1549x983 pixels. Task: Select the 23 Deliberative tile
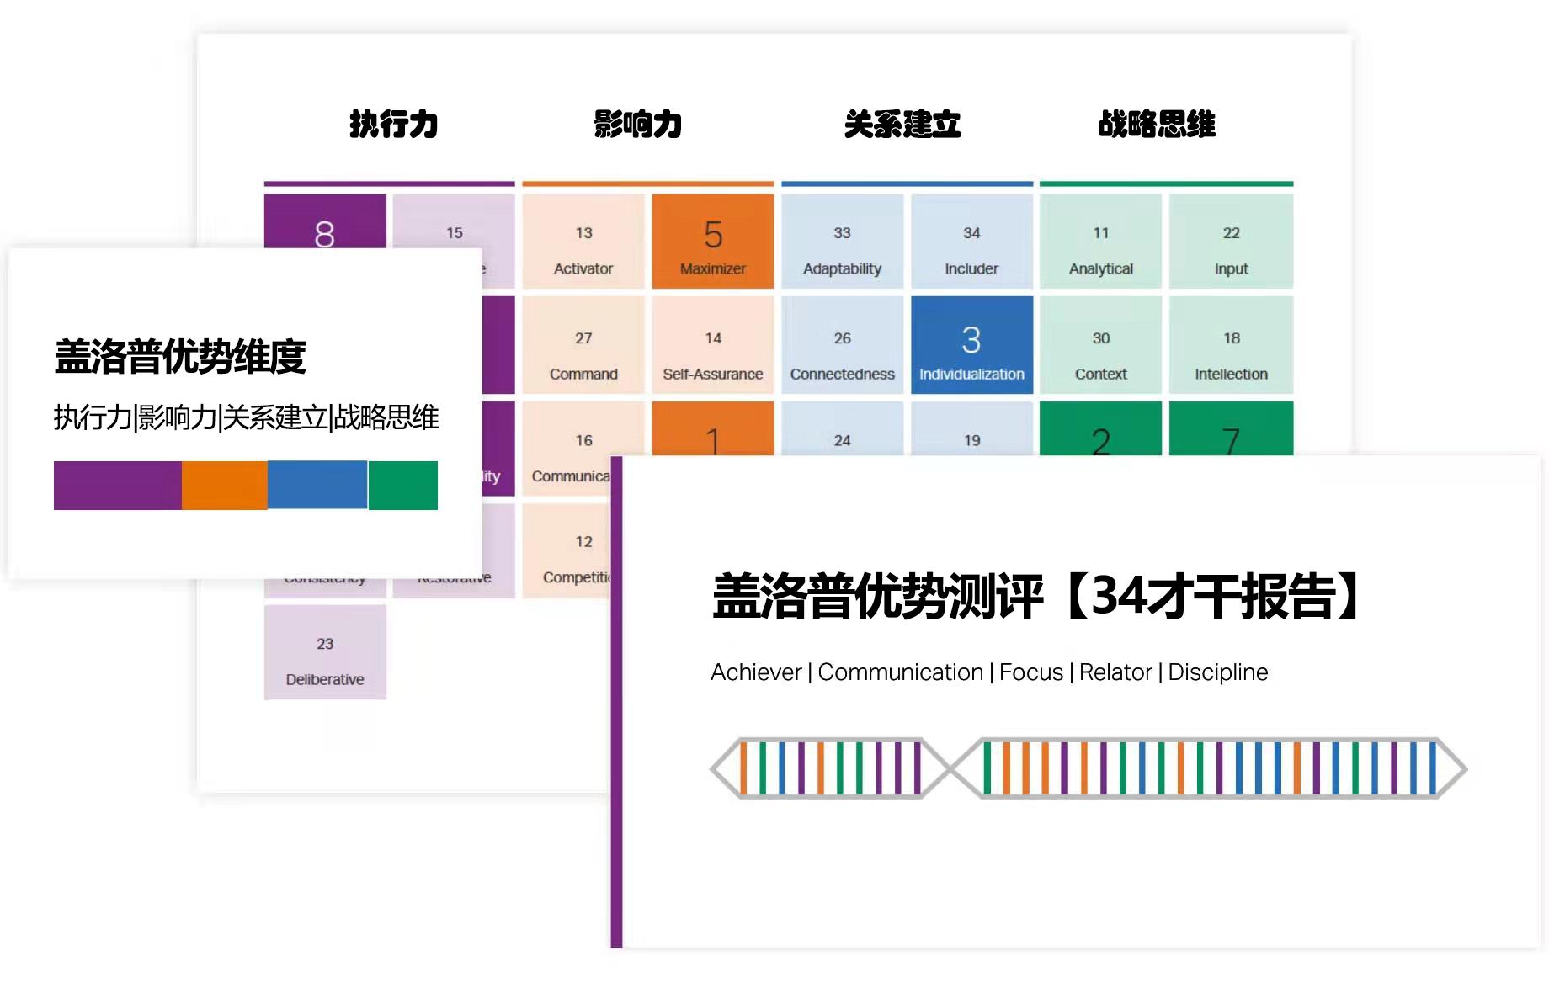tap(325, 652)
